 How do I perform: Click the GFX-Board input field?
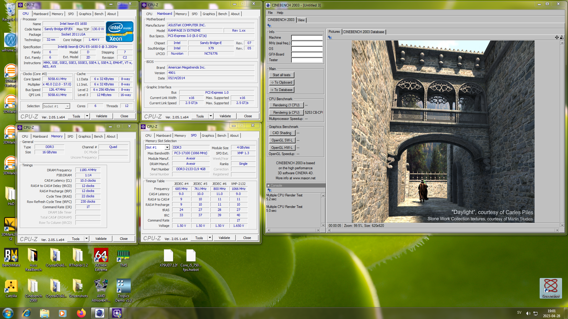pos(307,54)
